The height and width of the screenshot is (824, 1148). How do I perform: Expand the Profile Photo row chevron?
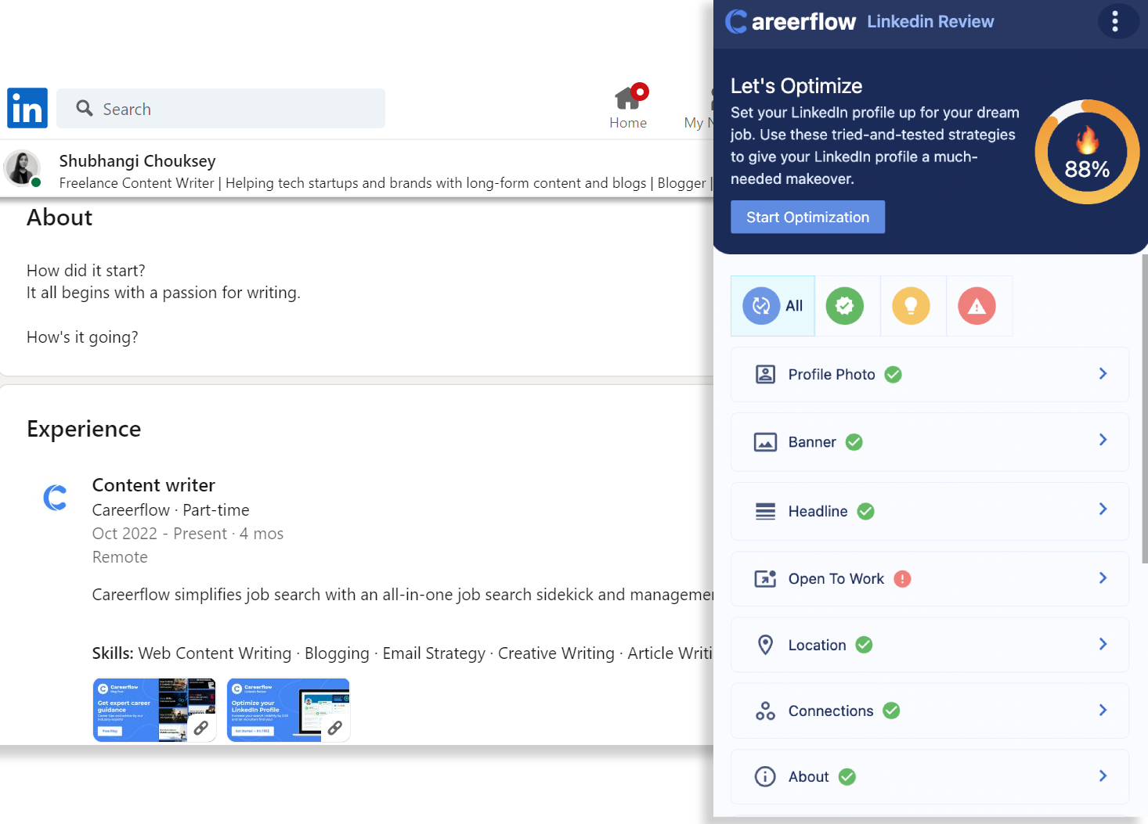[x=1103, y=374]
